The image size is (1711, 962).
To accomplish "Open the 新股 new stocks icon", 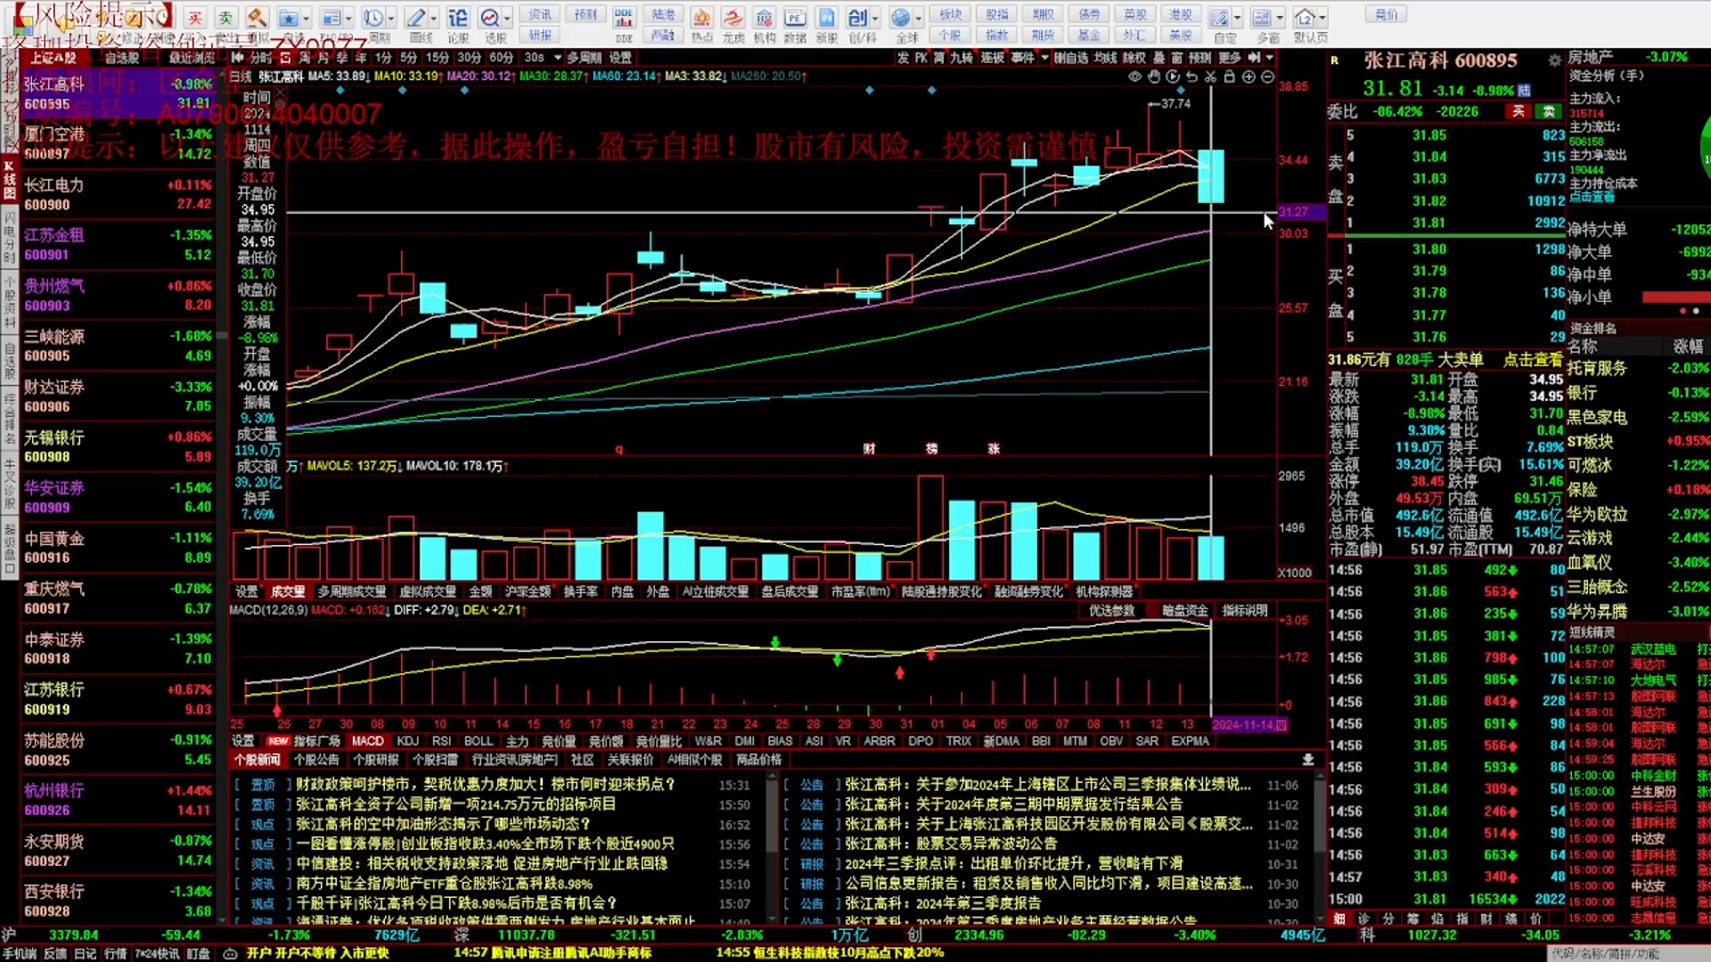I will (x=826, y=18).
